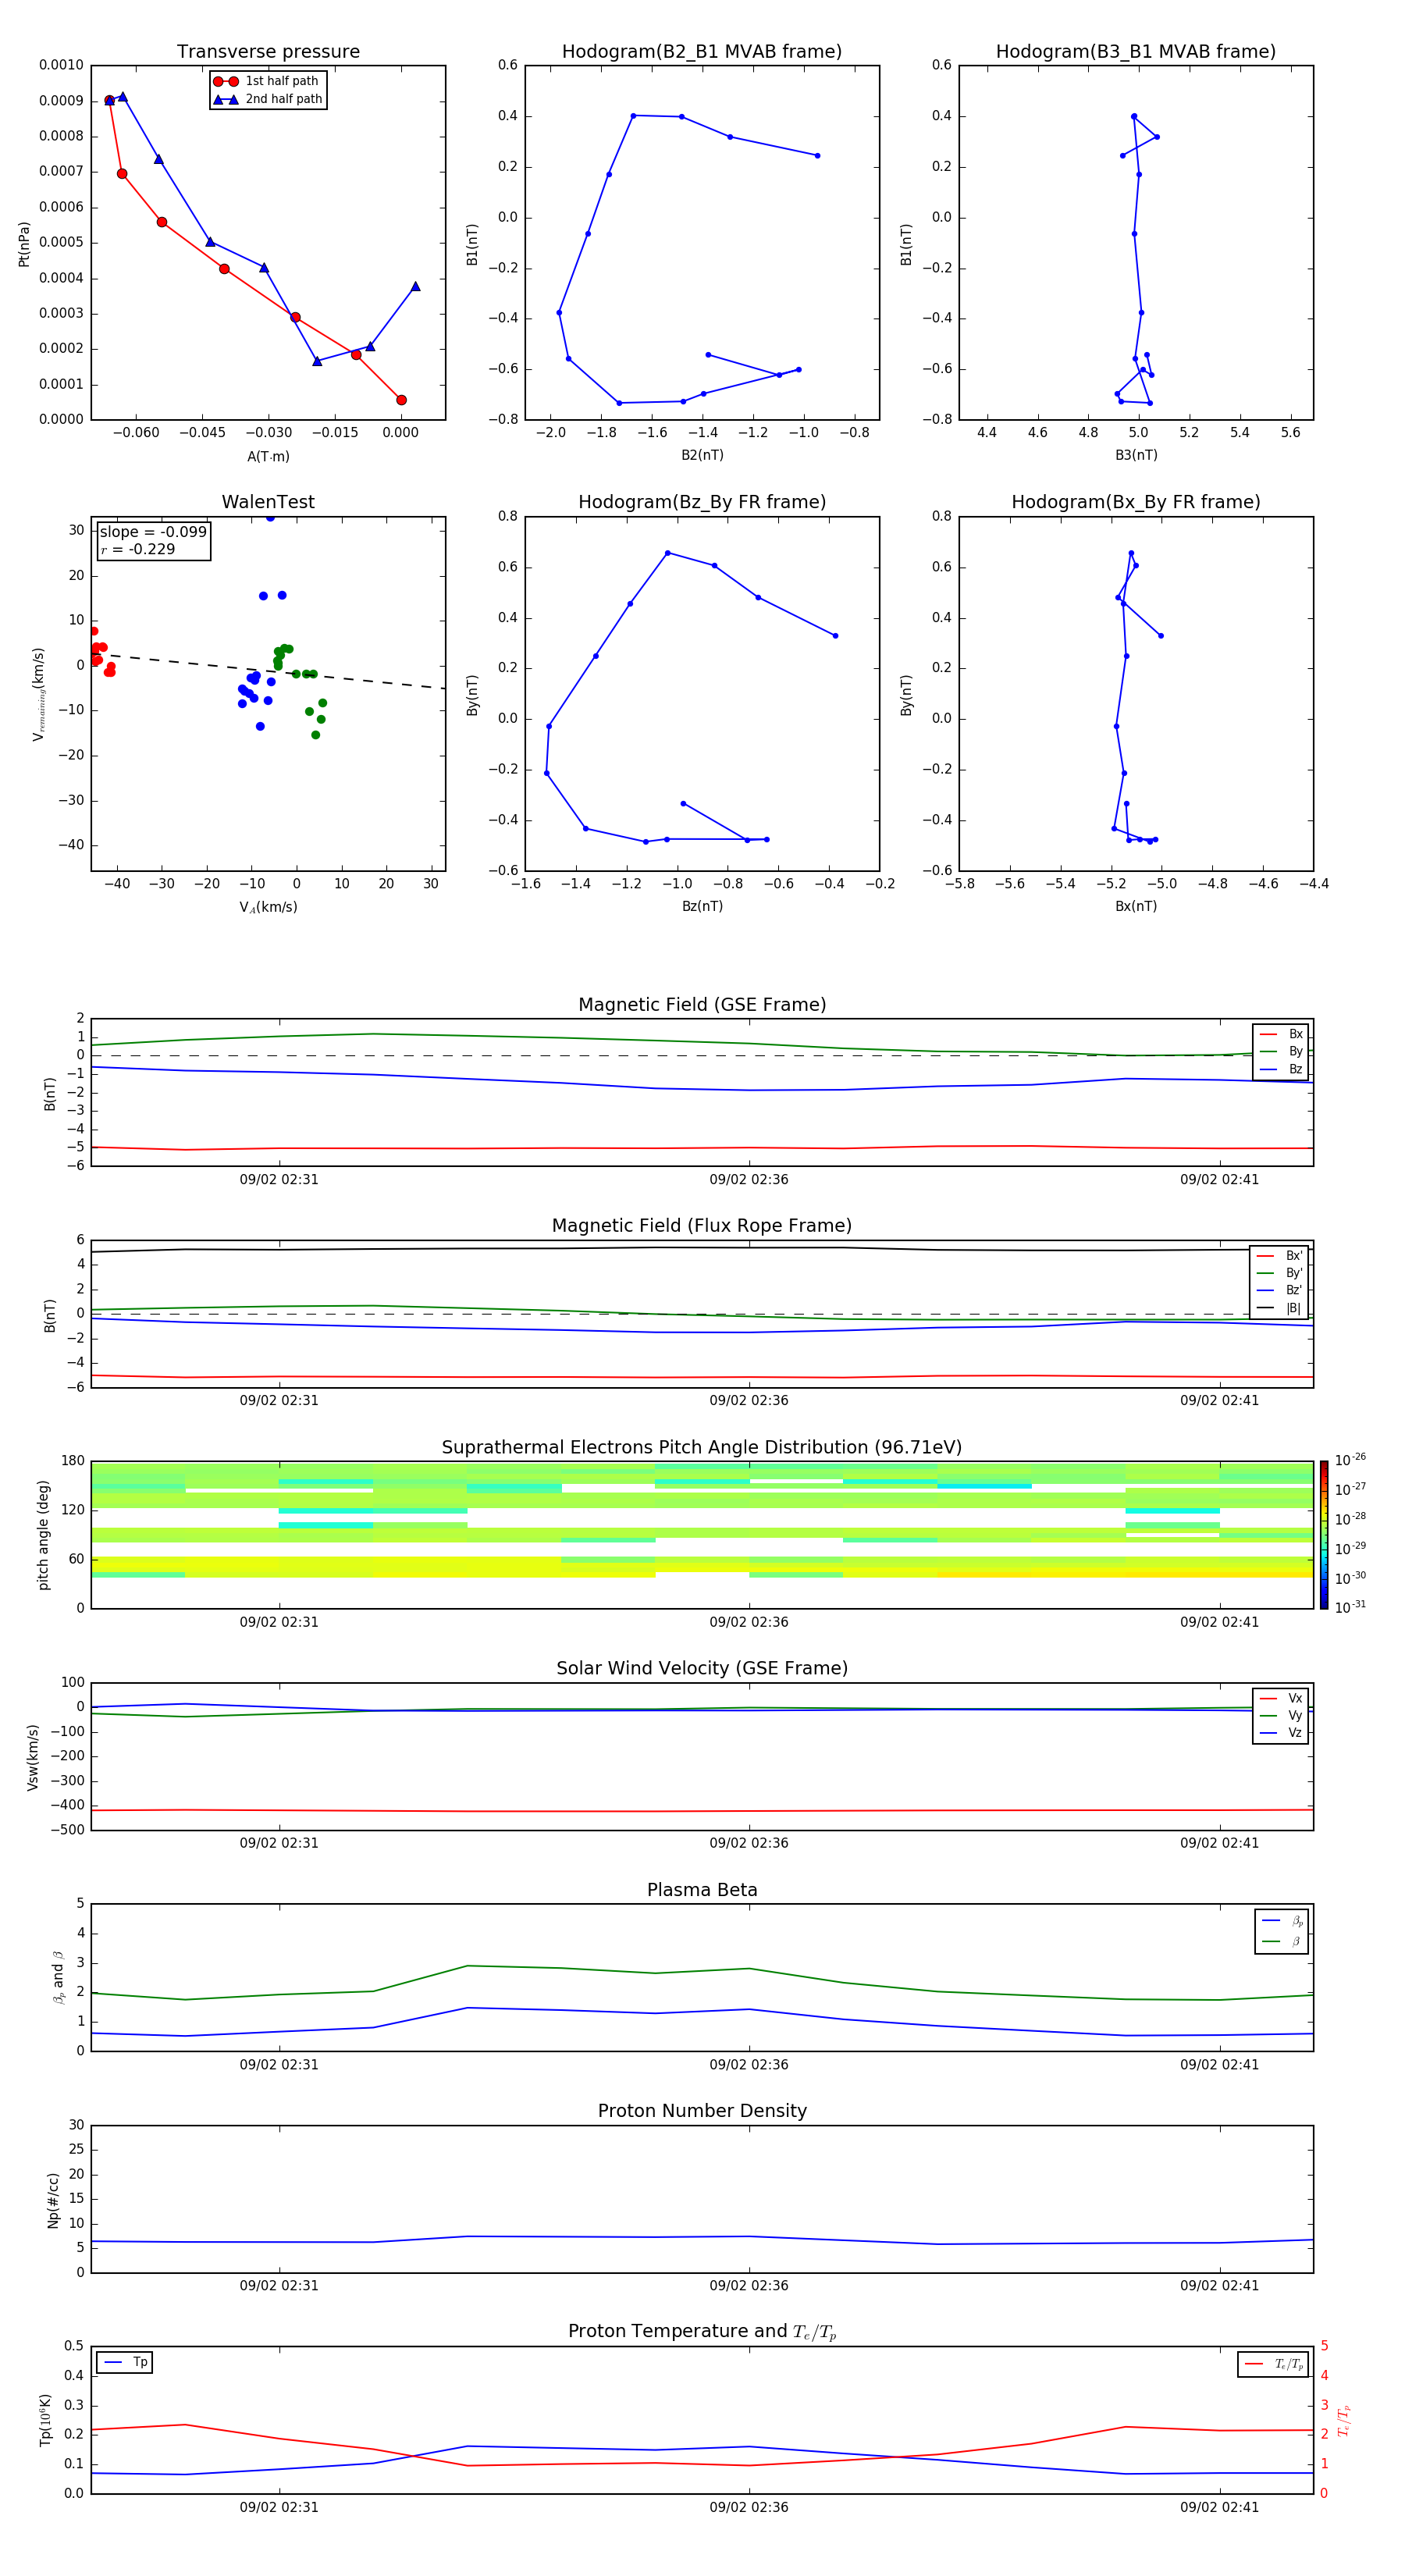This screenshot has height=2576, width=1405.
Task: Click 'Magnetic Field (Flux Rope Frame)' title
Action: tap(702, 1226)
